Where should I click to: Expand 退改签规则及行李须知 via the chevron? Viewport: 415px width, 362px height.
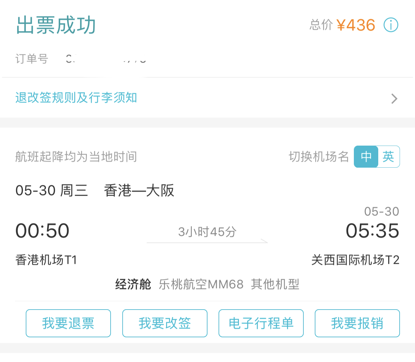pyautogui.click(x=394, y=99)
